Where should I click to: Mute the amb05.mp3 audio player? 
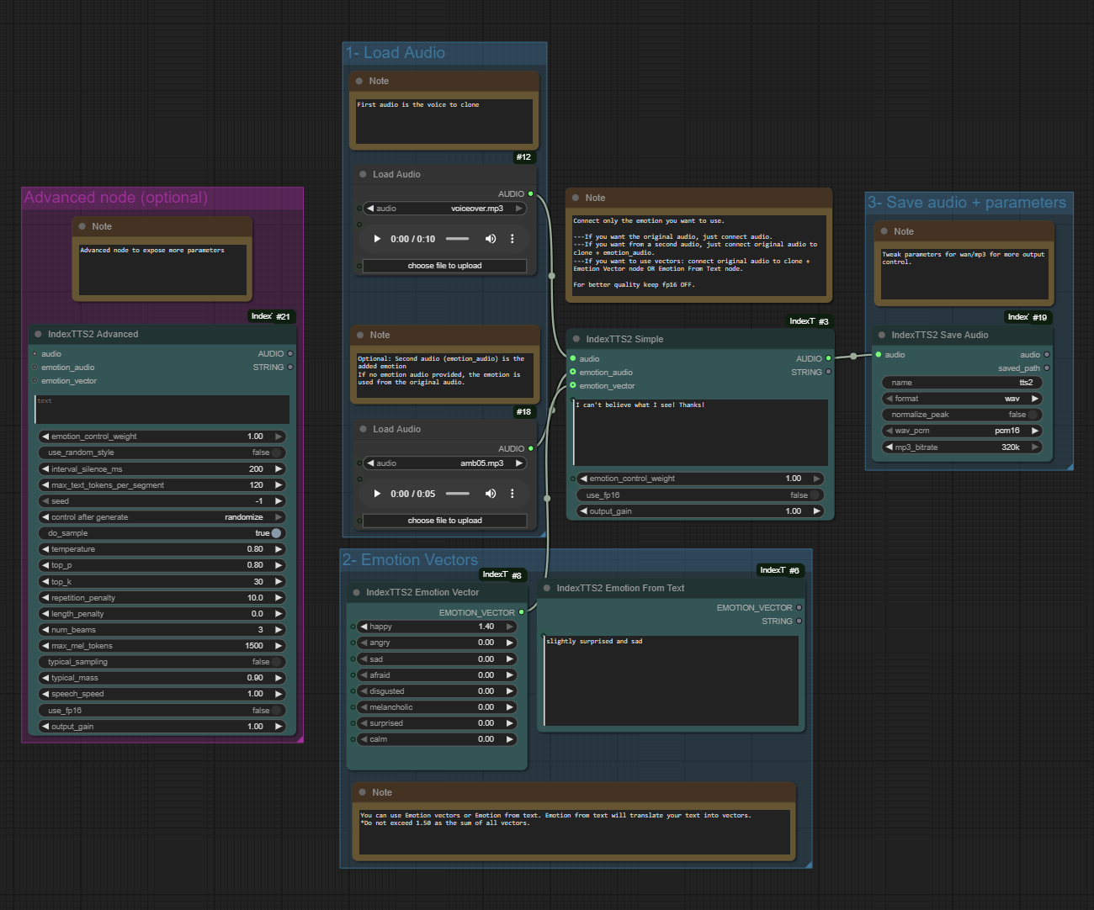coord(491,494)
